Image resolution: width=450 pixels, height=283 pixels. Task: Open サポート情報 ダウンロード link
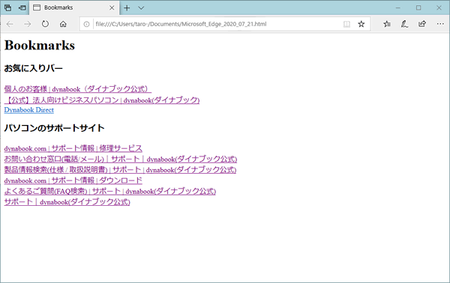click(x=73, y=180)
